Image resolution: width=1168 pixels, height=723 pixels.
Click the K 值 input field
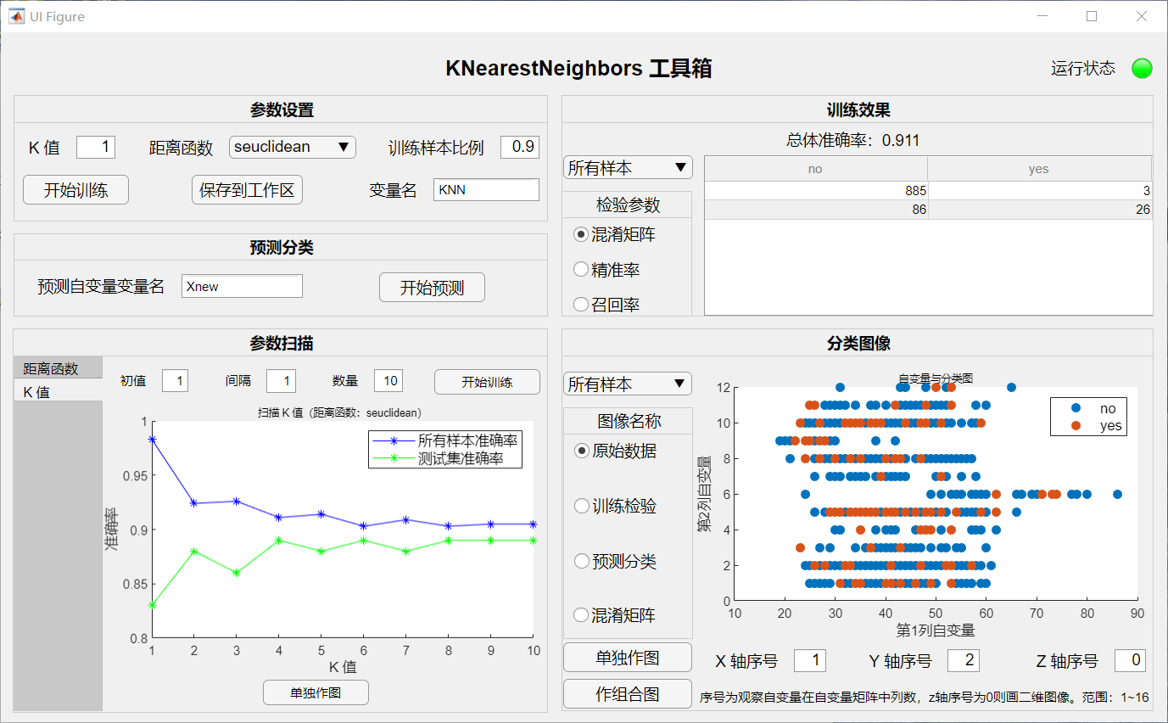[96, 147]
